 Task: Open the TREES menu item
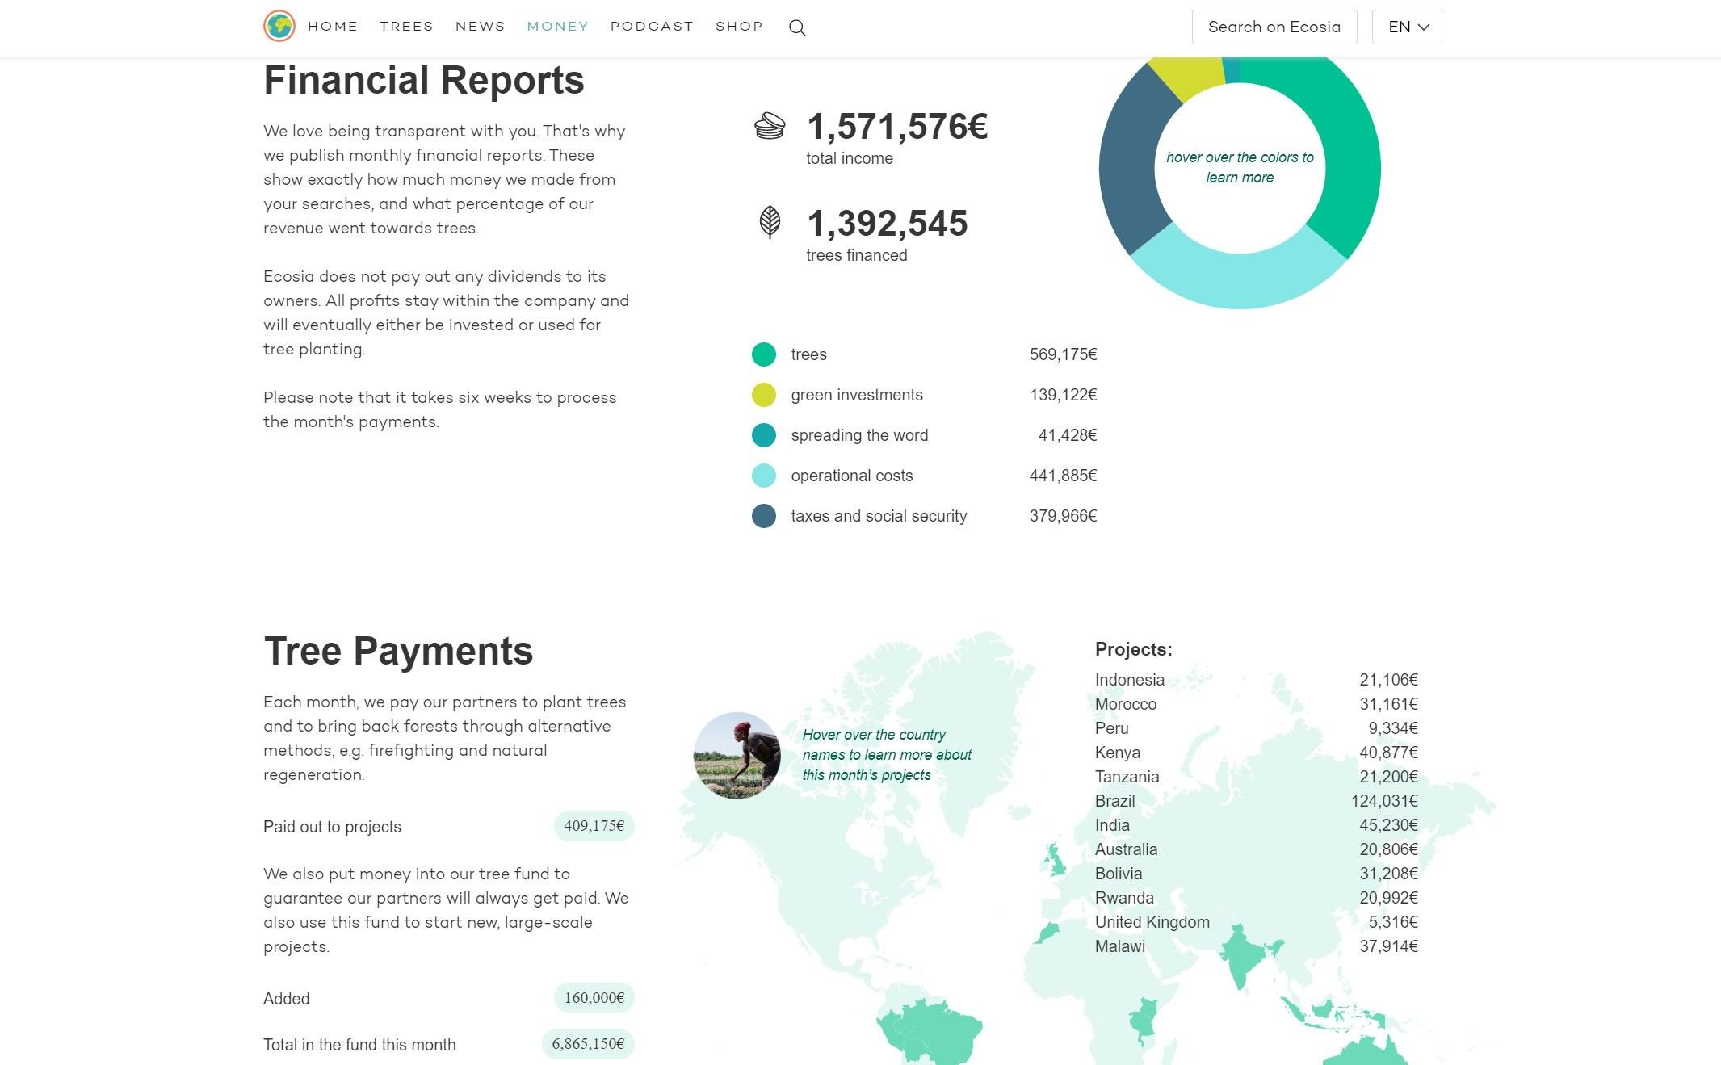point(406,27)
